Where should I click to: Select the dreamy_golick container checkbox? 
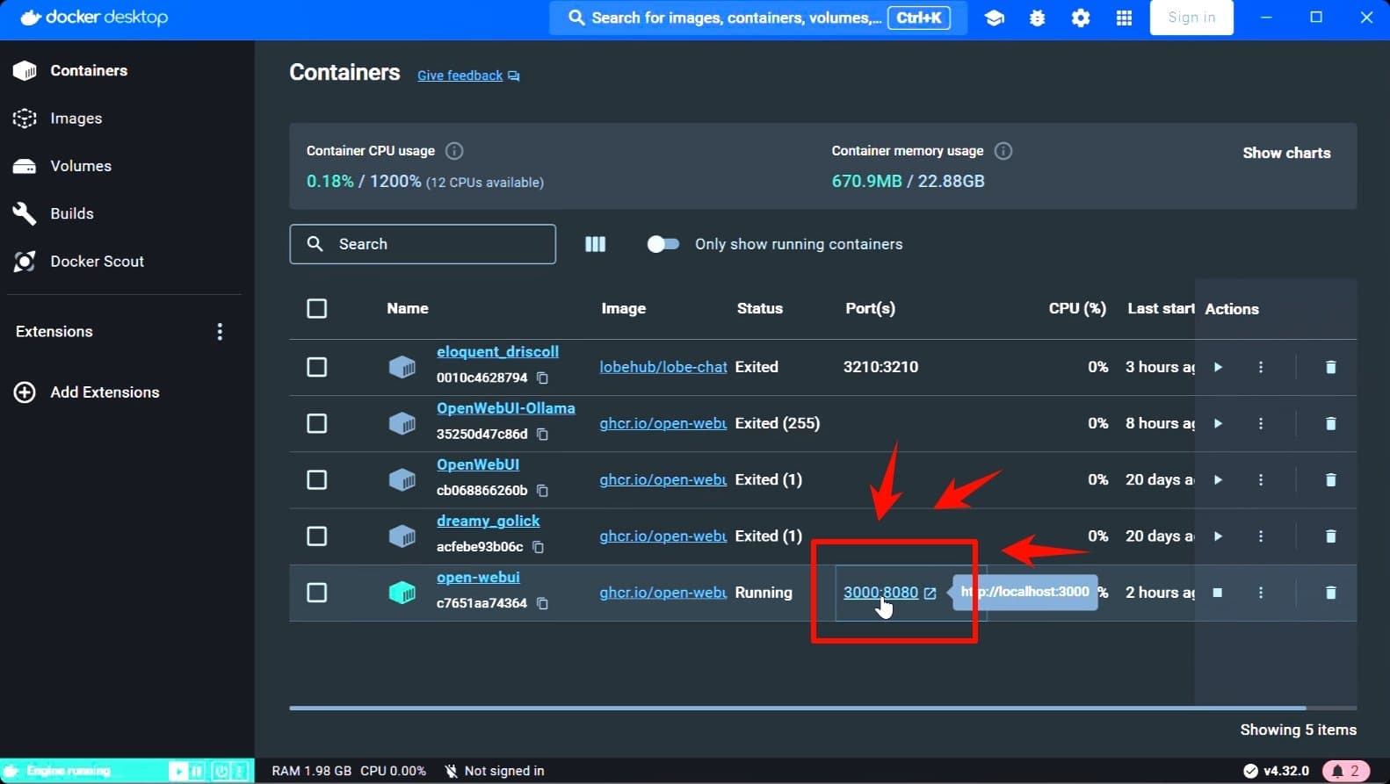tap(317, 536)
